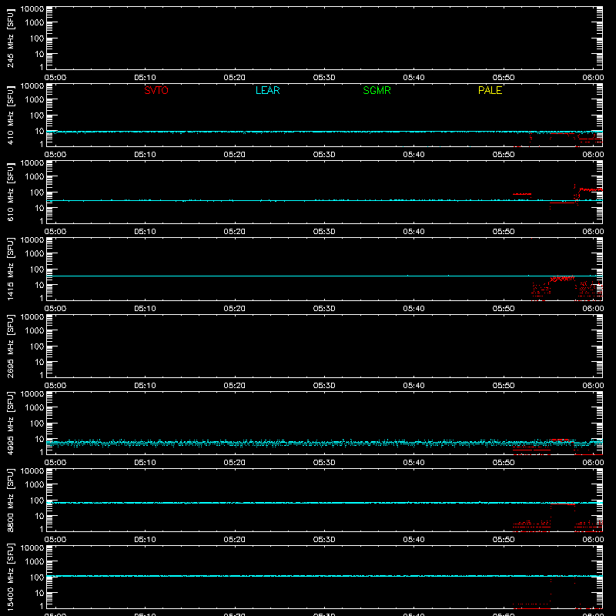Click the 05:10 time label under 245 MHz panel
Image resolution: width=616 pixels, height=616 pixels.
pyautogui.click(x=145, y=78)
